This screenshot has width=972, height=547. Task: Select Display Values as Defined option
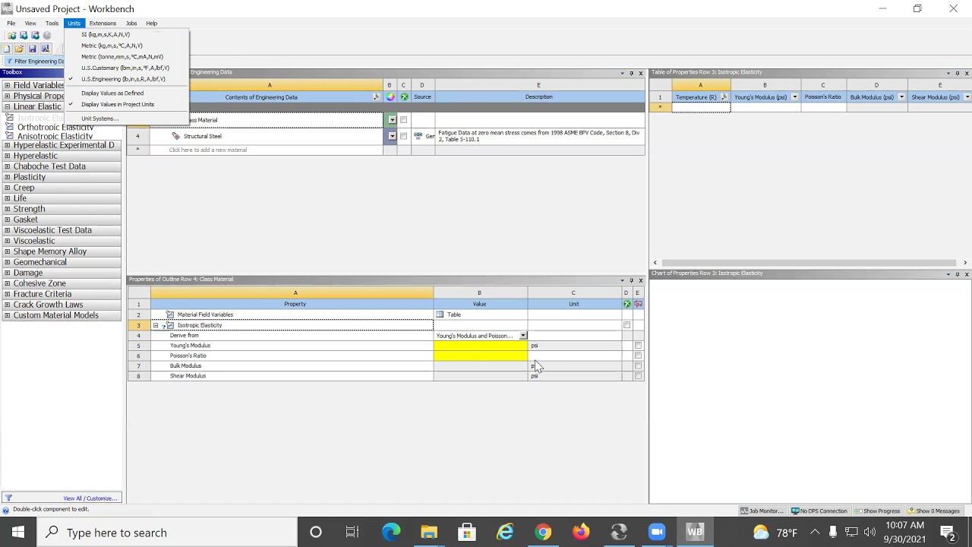point(112,93)
